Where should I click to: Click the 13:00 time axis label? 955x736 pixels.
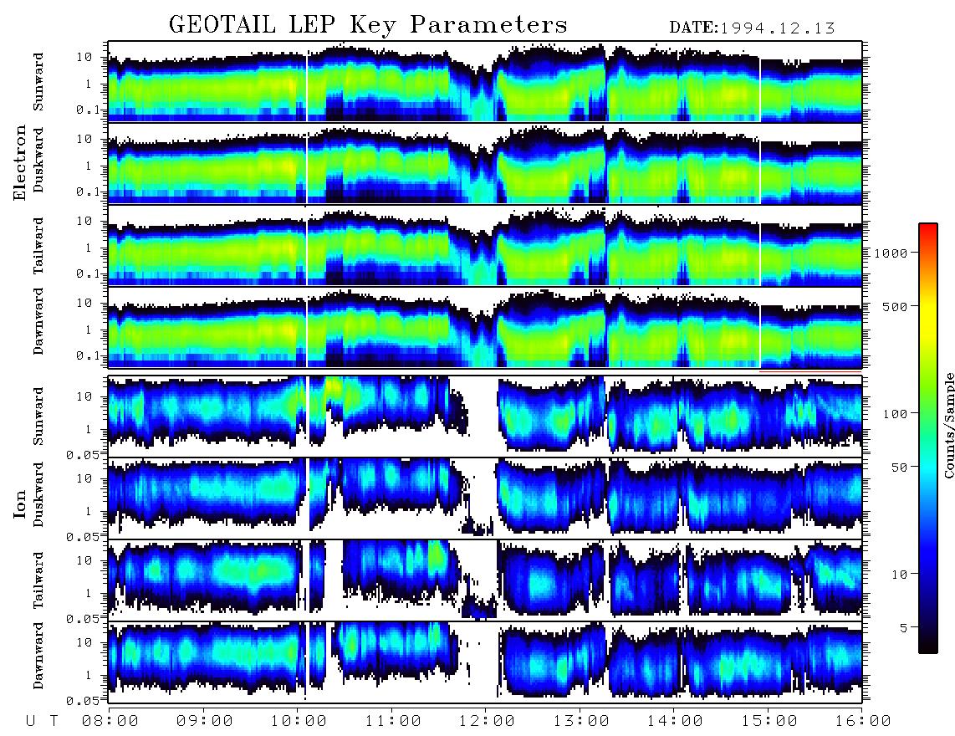pos(582,721)
